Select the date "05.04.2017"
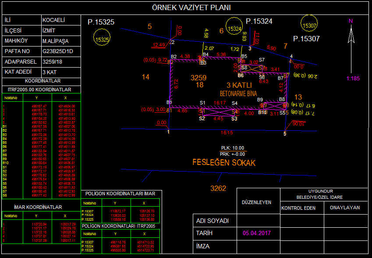This screenshot has width=372, height=258. coord(257,233)
